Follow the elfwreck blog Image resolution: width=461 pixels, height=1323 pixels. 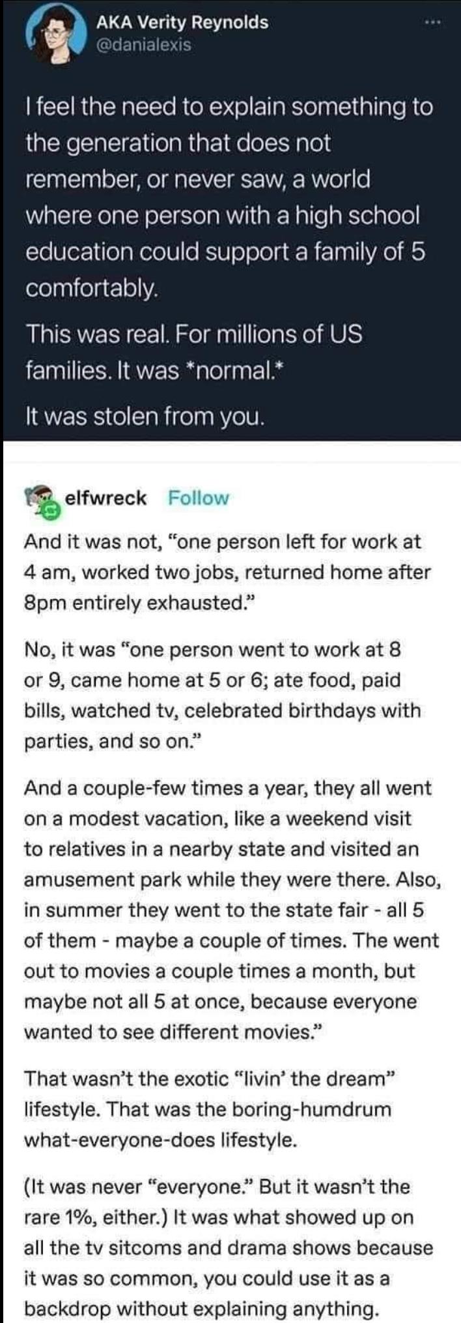[199, 499]
